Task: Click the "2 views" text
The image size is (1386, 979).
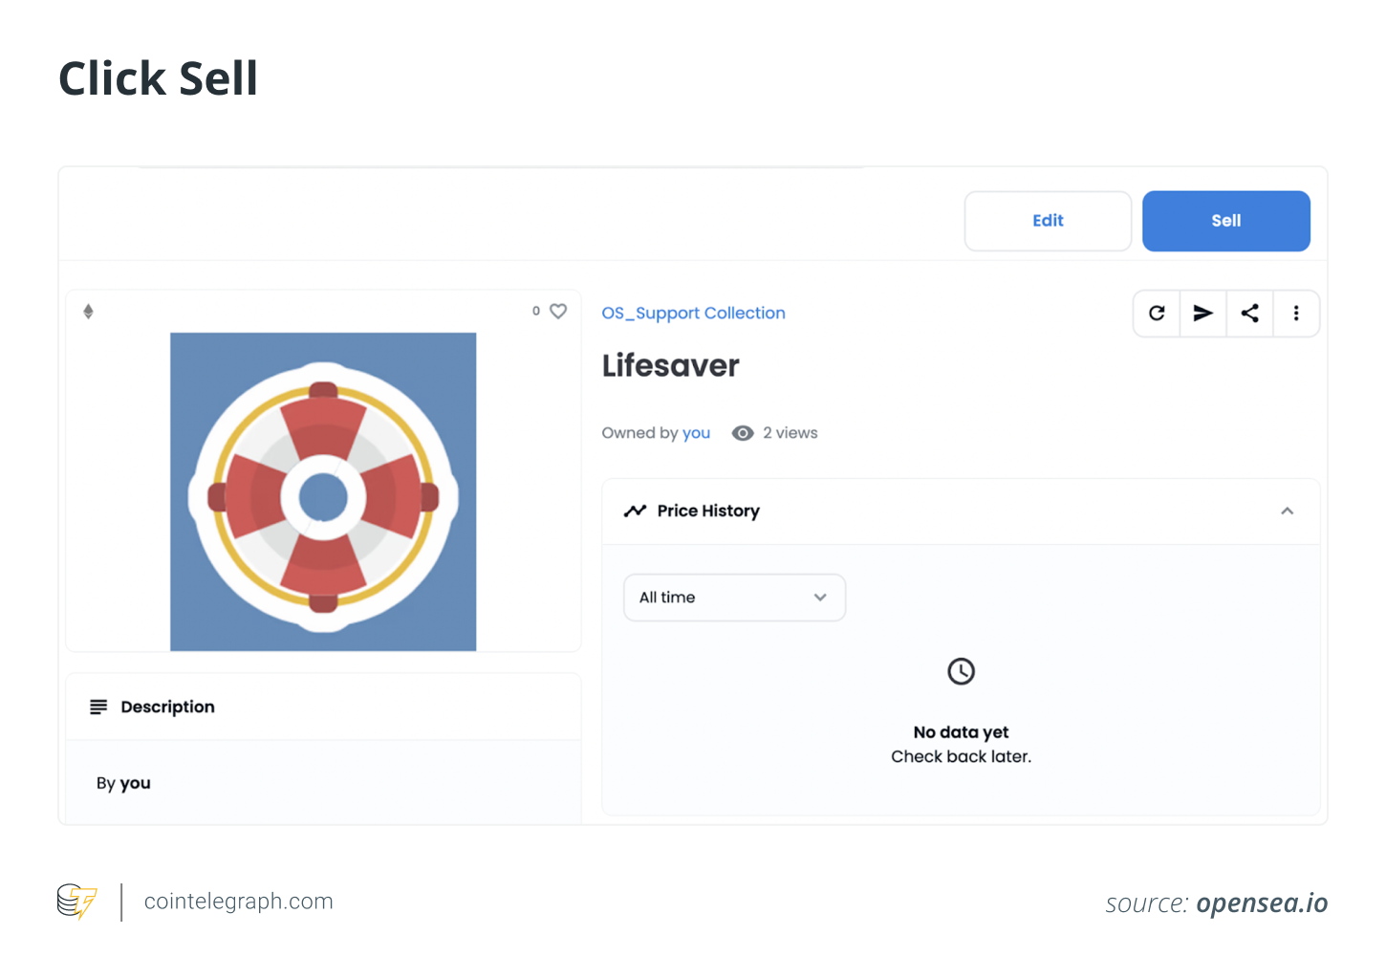Action: coord(790,433)
